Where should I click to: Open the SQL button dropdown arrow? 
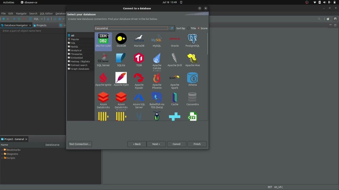tap(42, 19)
